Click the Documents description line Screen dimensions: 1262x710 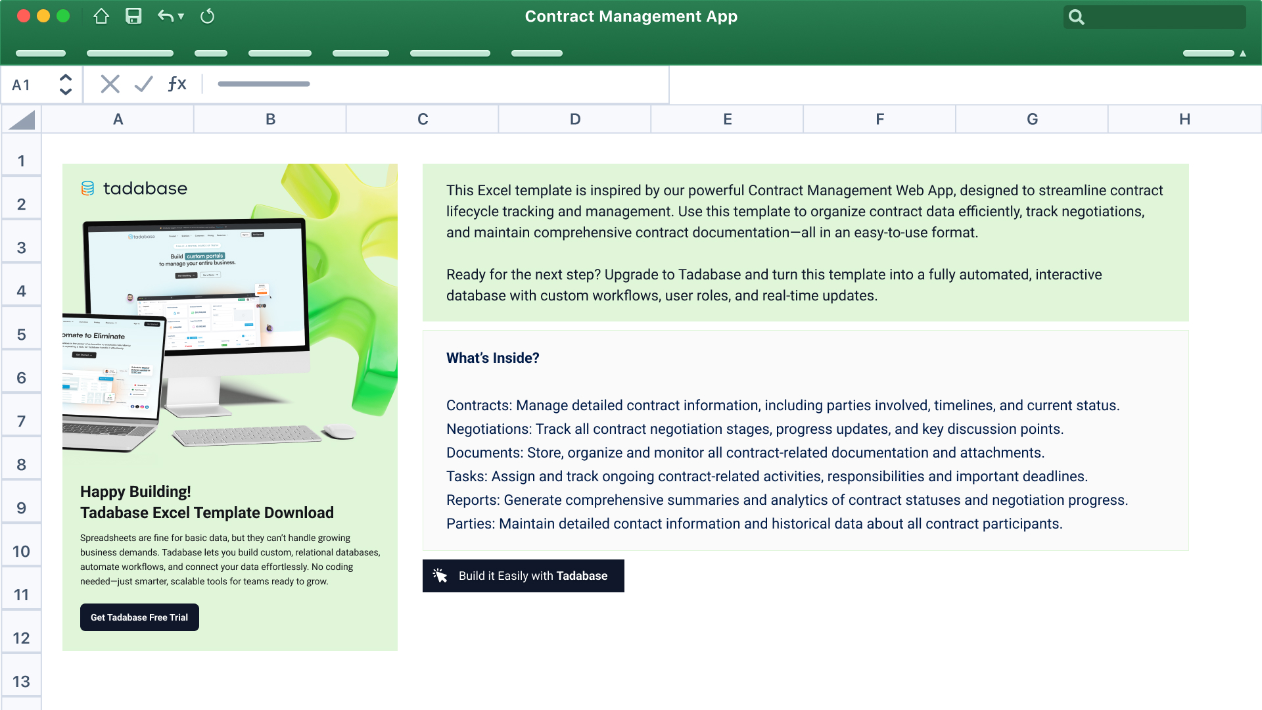745,453
